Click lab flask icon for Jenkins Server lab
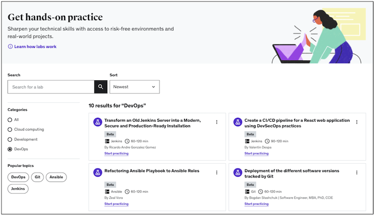 (x=98, y=122)
